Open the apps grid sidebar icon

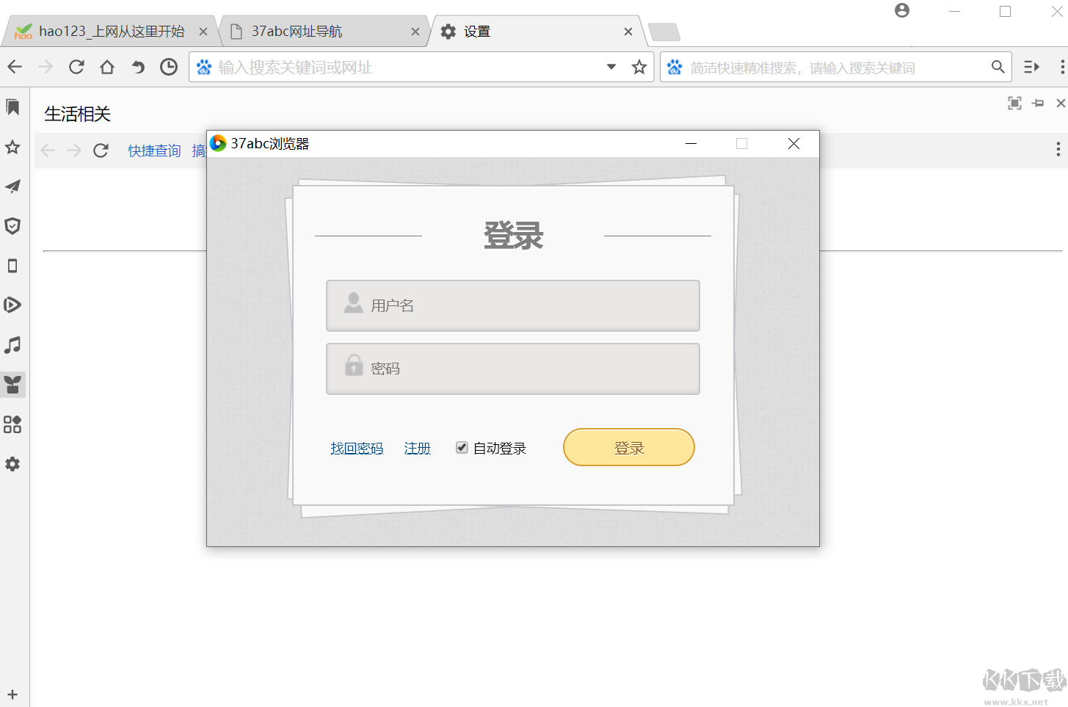[12, 424]
